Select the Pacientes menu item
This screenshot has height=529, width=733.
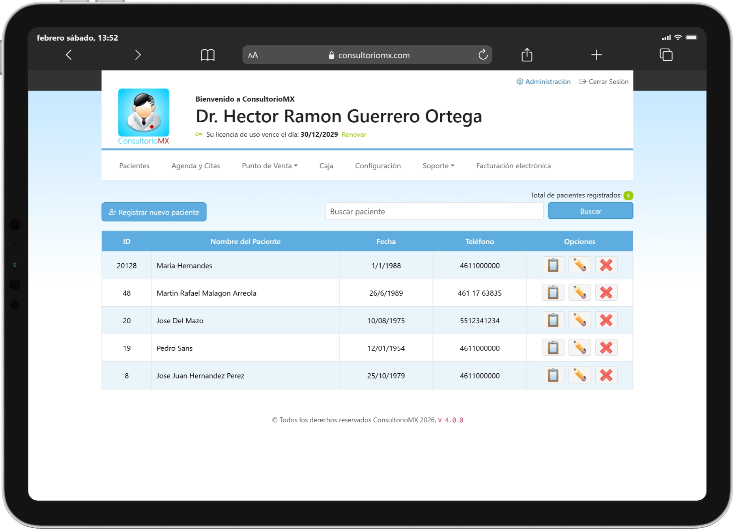click(x=134, y=166)
